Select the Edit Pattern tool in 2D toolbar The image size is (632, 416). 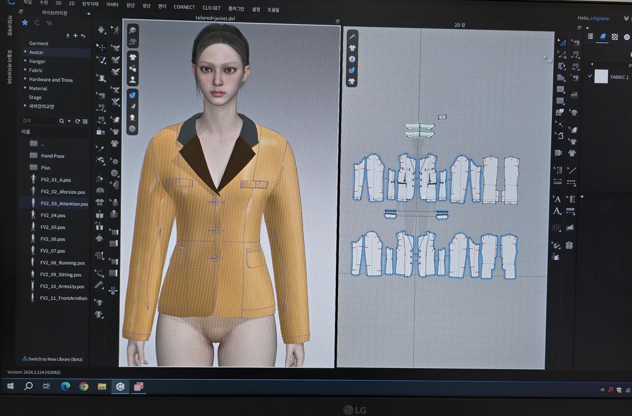click(561, 42)
